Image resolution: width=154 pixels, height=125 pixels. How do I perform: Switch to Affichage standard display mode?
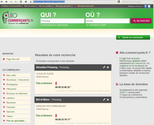pyautogui.click(x=62, y=6)
